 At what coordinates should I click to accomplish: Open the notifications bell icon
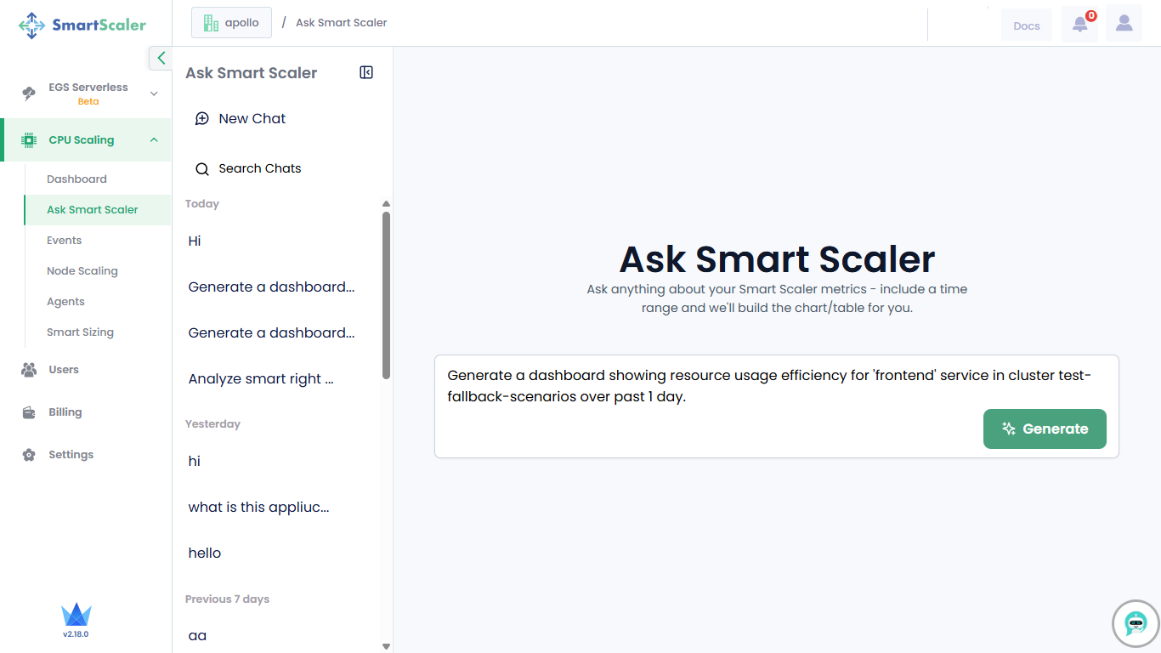(1079, 24)
